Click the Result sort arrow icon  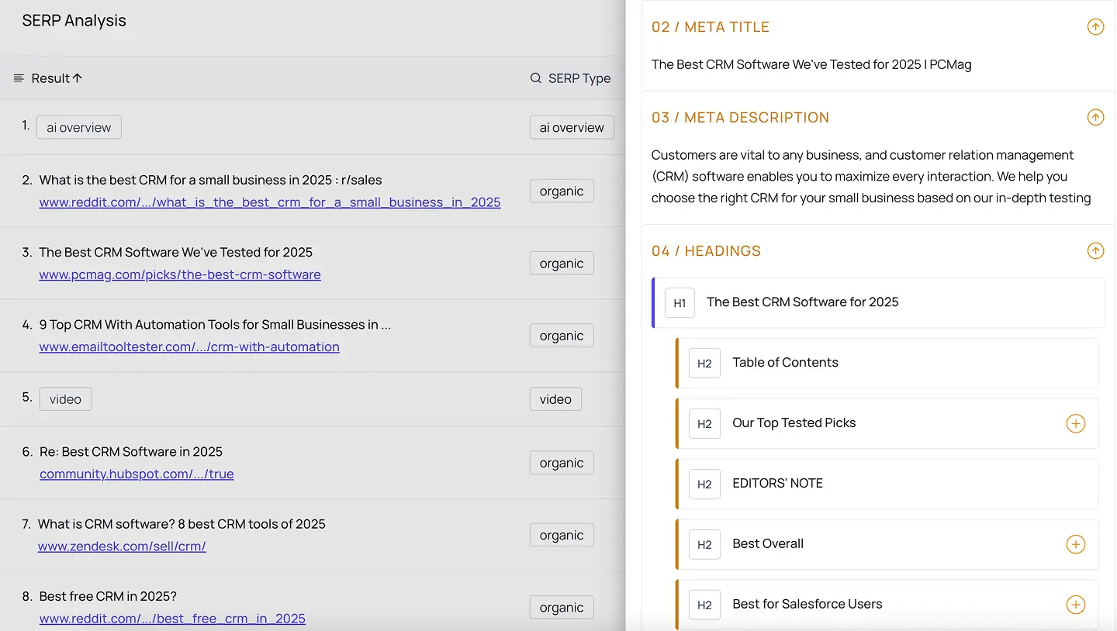pos(78,78)
